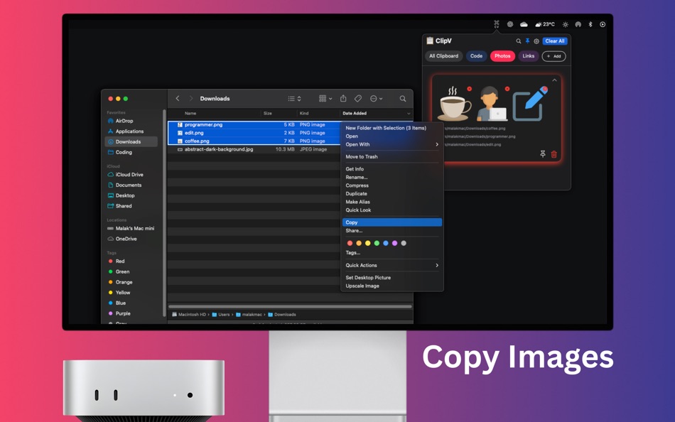This screenshot has width=675, height=422.
Task: Open the ClipV search icon
Action: [x=518, y=41]
